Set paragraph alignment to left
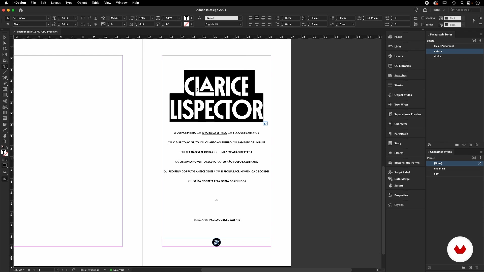484x272 pixels. coord(250,18)
